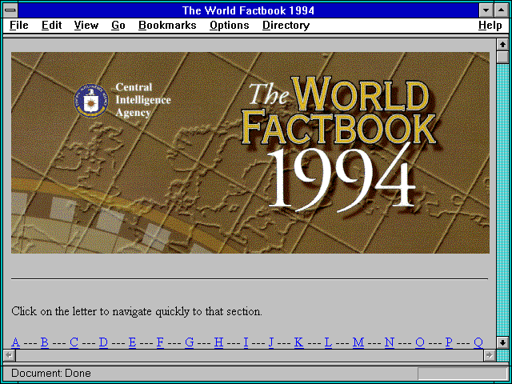The image size is (512, 384).
Task: Jump to section A
Action: (x=15, y=342)
